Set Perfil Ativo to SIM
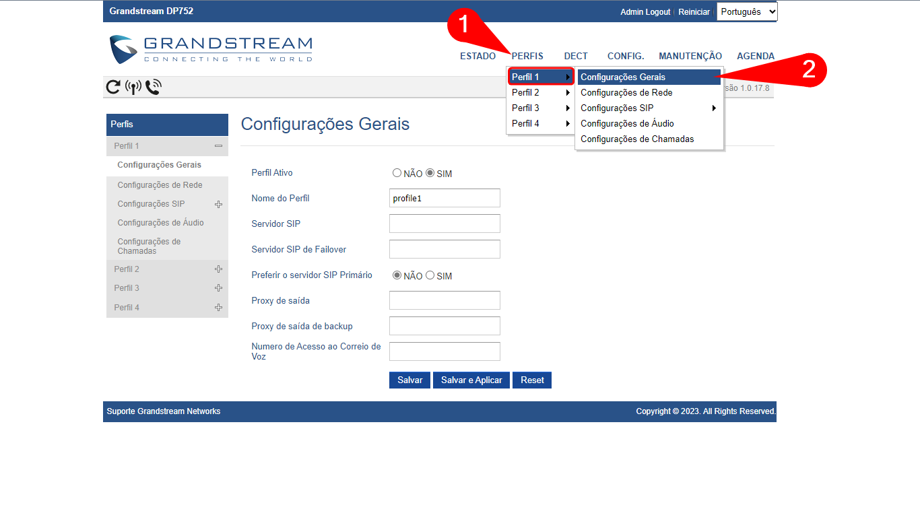The height and width of the screenshot is (507, 920). pyautogui.click(x=430, y=173)
